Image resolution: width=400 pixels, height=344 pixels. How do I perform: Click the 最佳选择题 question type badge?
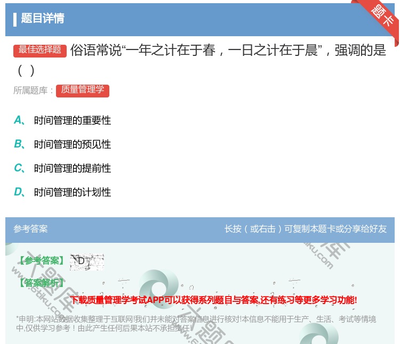point(40,51)
